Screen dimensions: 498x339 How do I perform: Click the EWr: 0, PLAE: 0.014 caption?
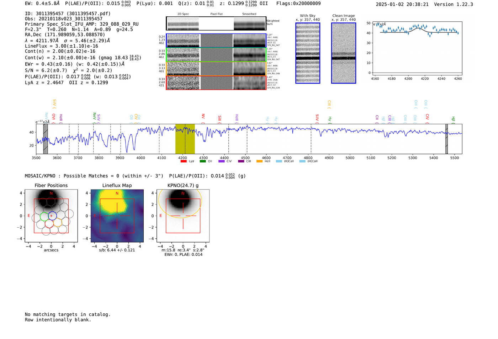(x=183, y=255)
